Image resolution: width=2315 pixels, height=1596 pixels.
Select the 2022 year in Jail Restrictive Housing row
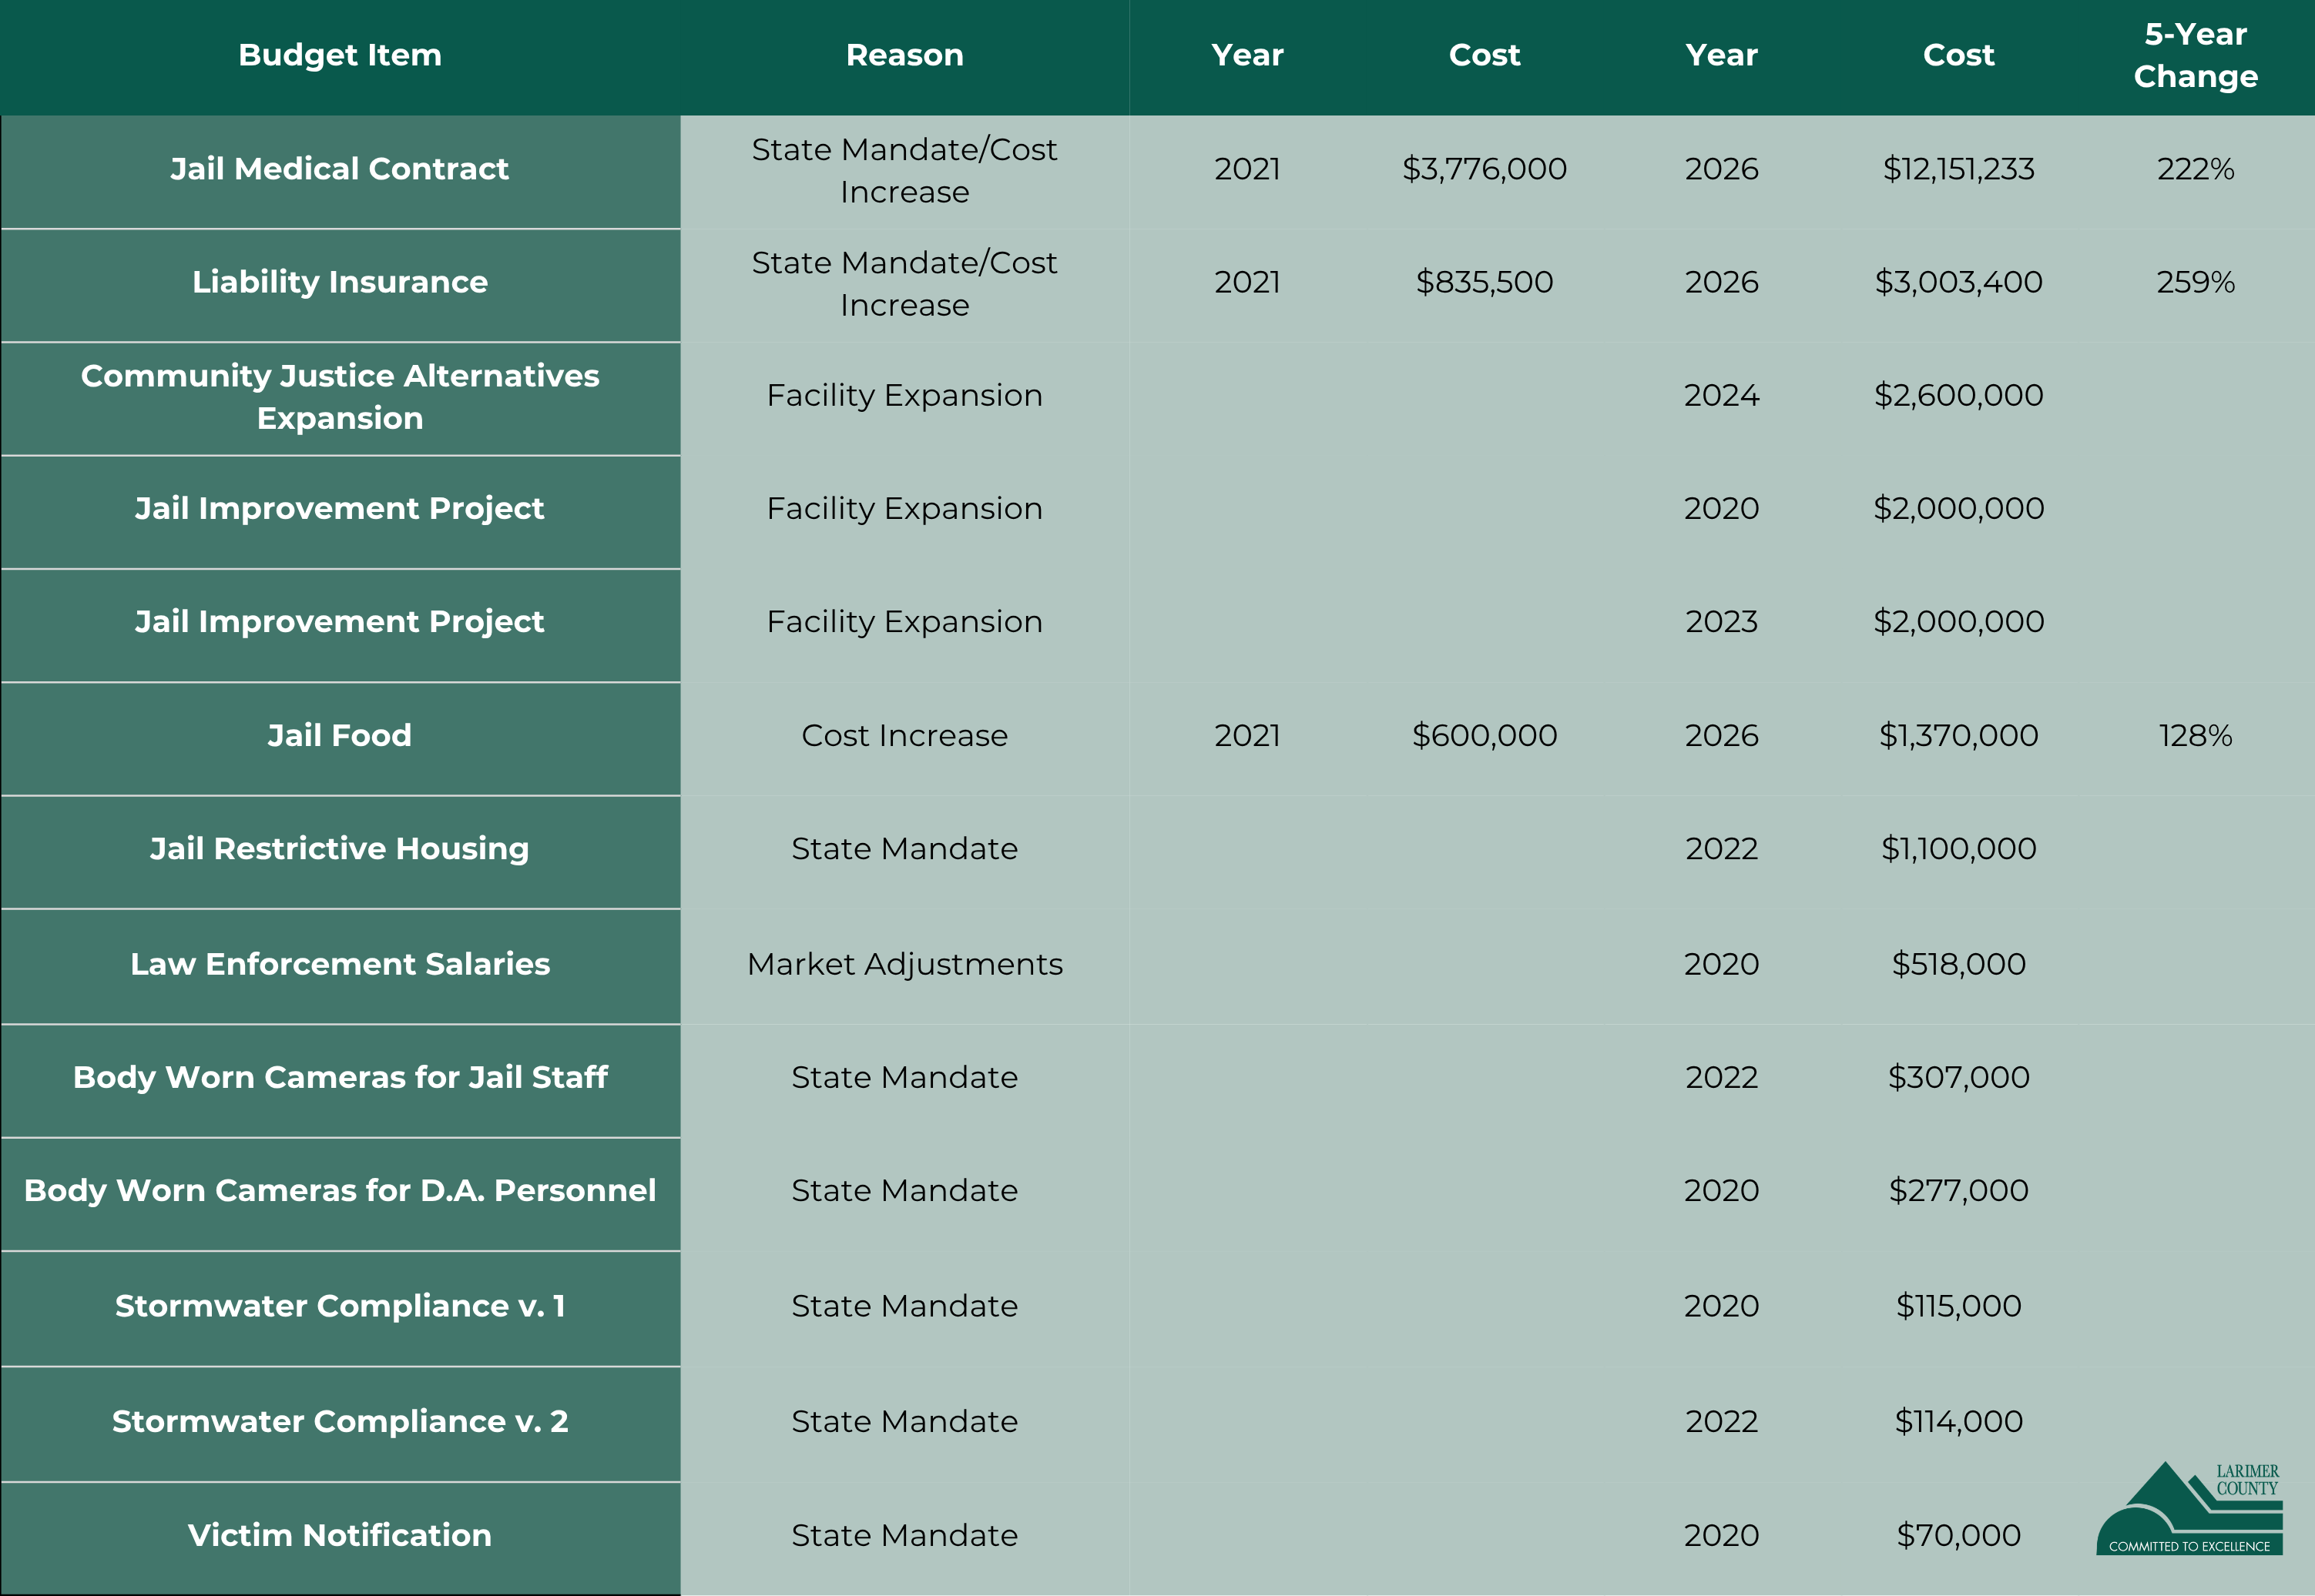click(1722, 849)
